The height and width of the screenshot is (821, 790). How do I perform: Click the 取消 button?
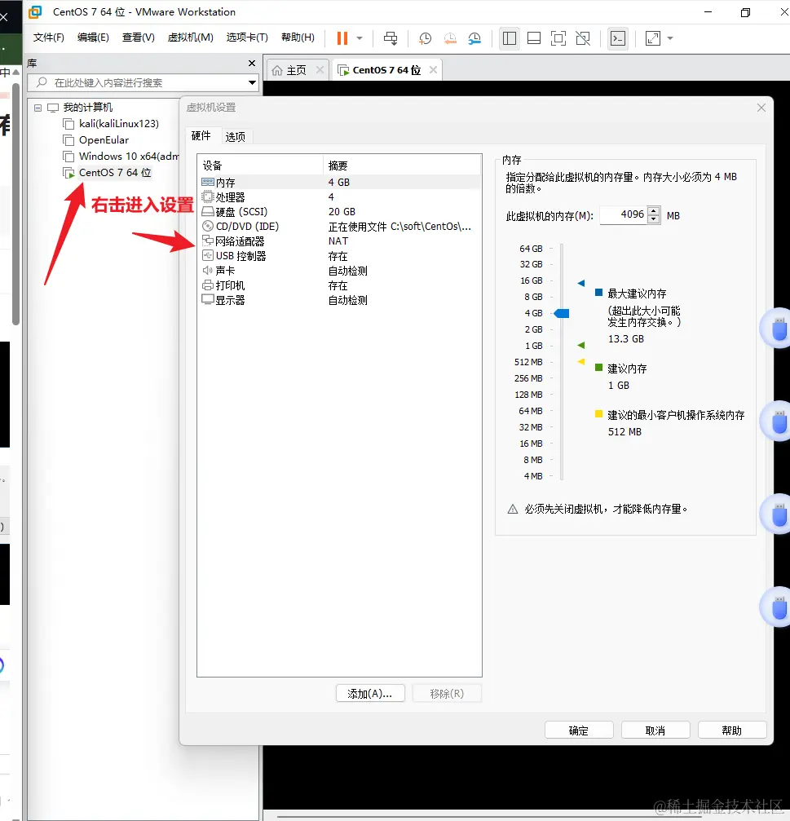click(x=655, y=730)
